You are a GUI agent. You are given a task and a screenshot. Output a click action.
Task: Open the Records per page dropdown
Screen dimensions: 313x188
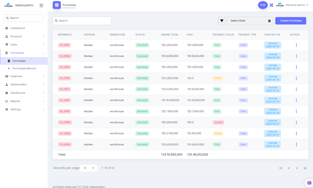click(x=89, y=168)
